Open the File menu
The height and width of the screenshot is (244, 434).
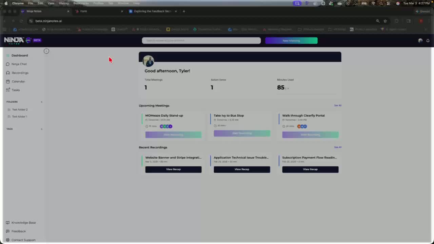tap(31, 3)
